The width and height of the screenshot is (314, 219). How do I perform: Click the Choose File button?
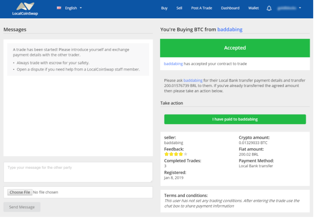click(x=20, y=192)
